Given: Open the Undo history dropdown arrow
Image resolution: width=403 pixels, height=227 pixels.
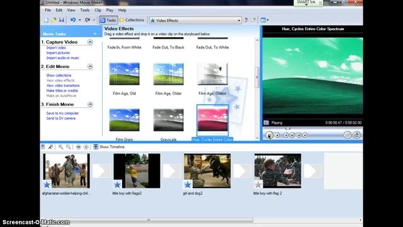Looking at the screenshot, I should 80,20.
